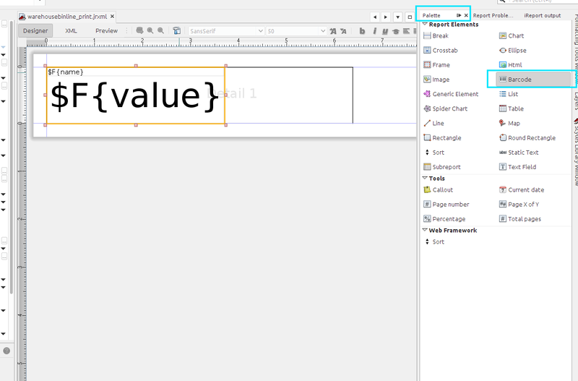Select the Current date tool

pyautogui.click(x=525, y=190)
